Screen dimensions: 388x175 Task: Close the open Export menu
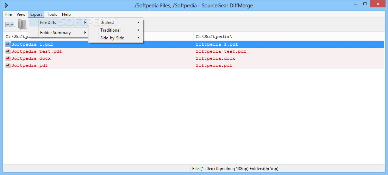36,14
